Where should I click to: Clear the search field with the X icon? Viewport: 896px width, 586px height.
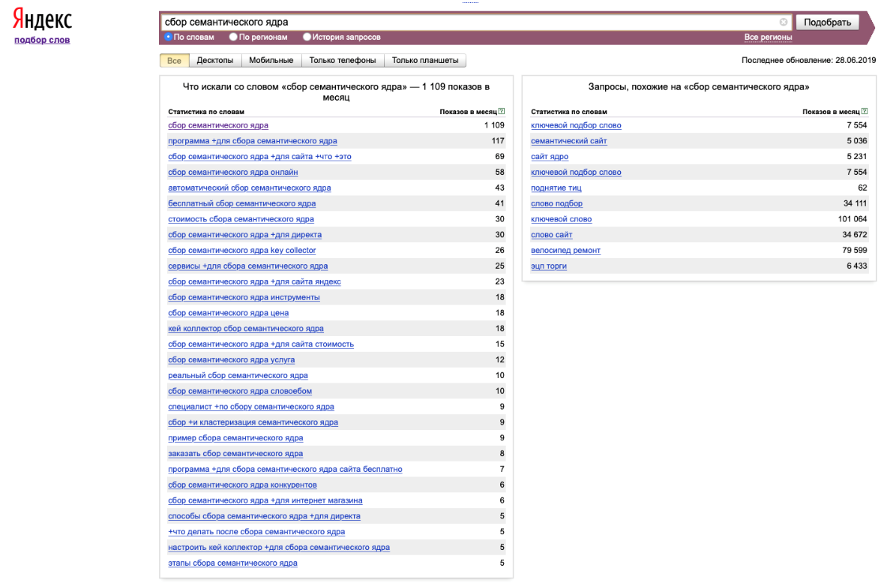[x=784, y=23]
